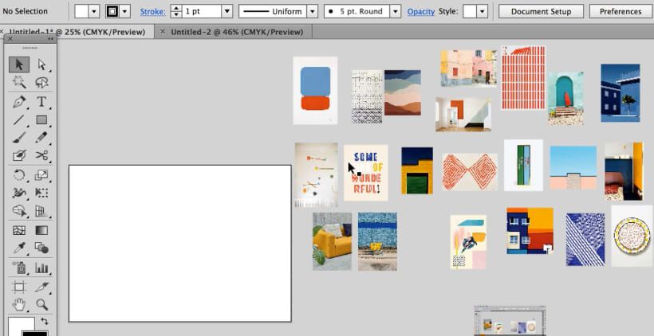Viewport: 654px width, 336px height.
Task: Open the stroke color dropdown in control bar
Action: tap(124, 11)
